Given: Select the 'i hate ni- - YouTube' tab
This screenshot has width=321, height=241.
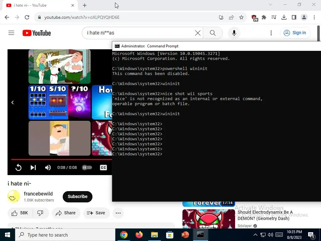Looking at the screenshot, I should coord(40,5).
